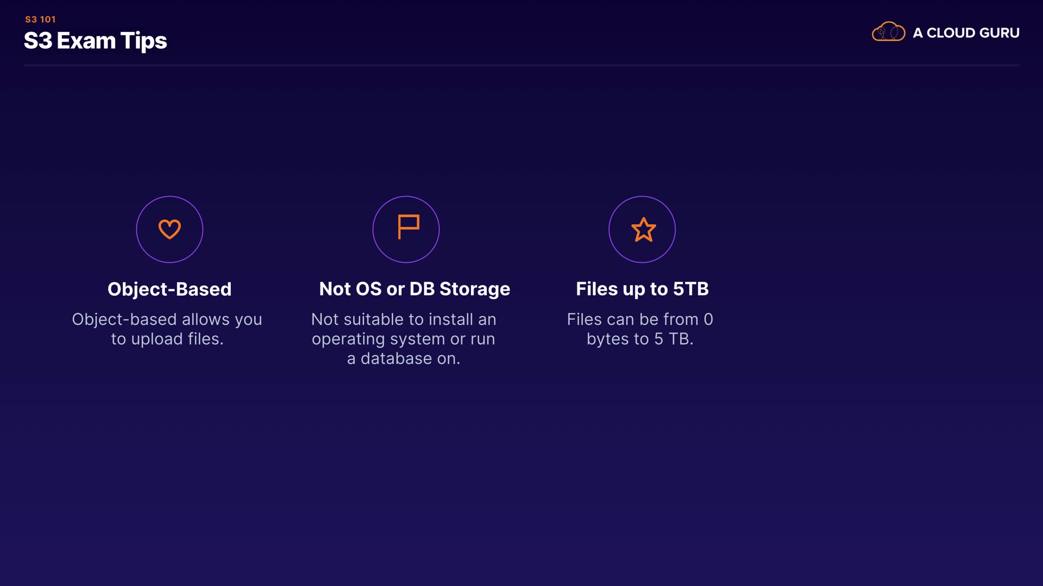This screenshot has width=1043, height=586.
Task: Click "5 TB." in the files description
Action: click(674, 339)
